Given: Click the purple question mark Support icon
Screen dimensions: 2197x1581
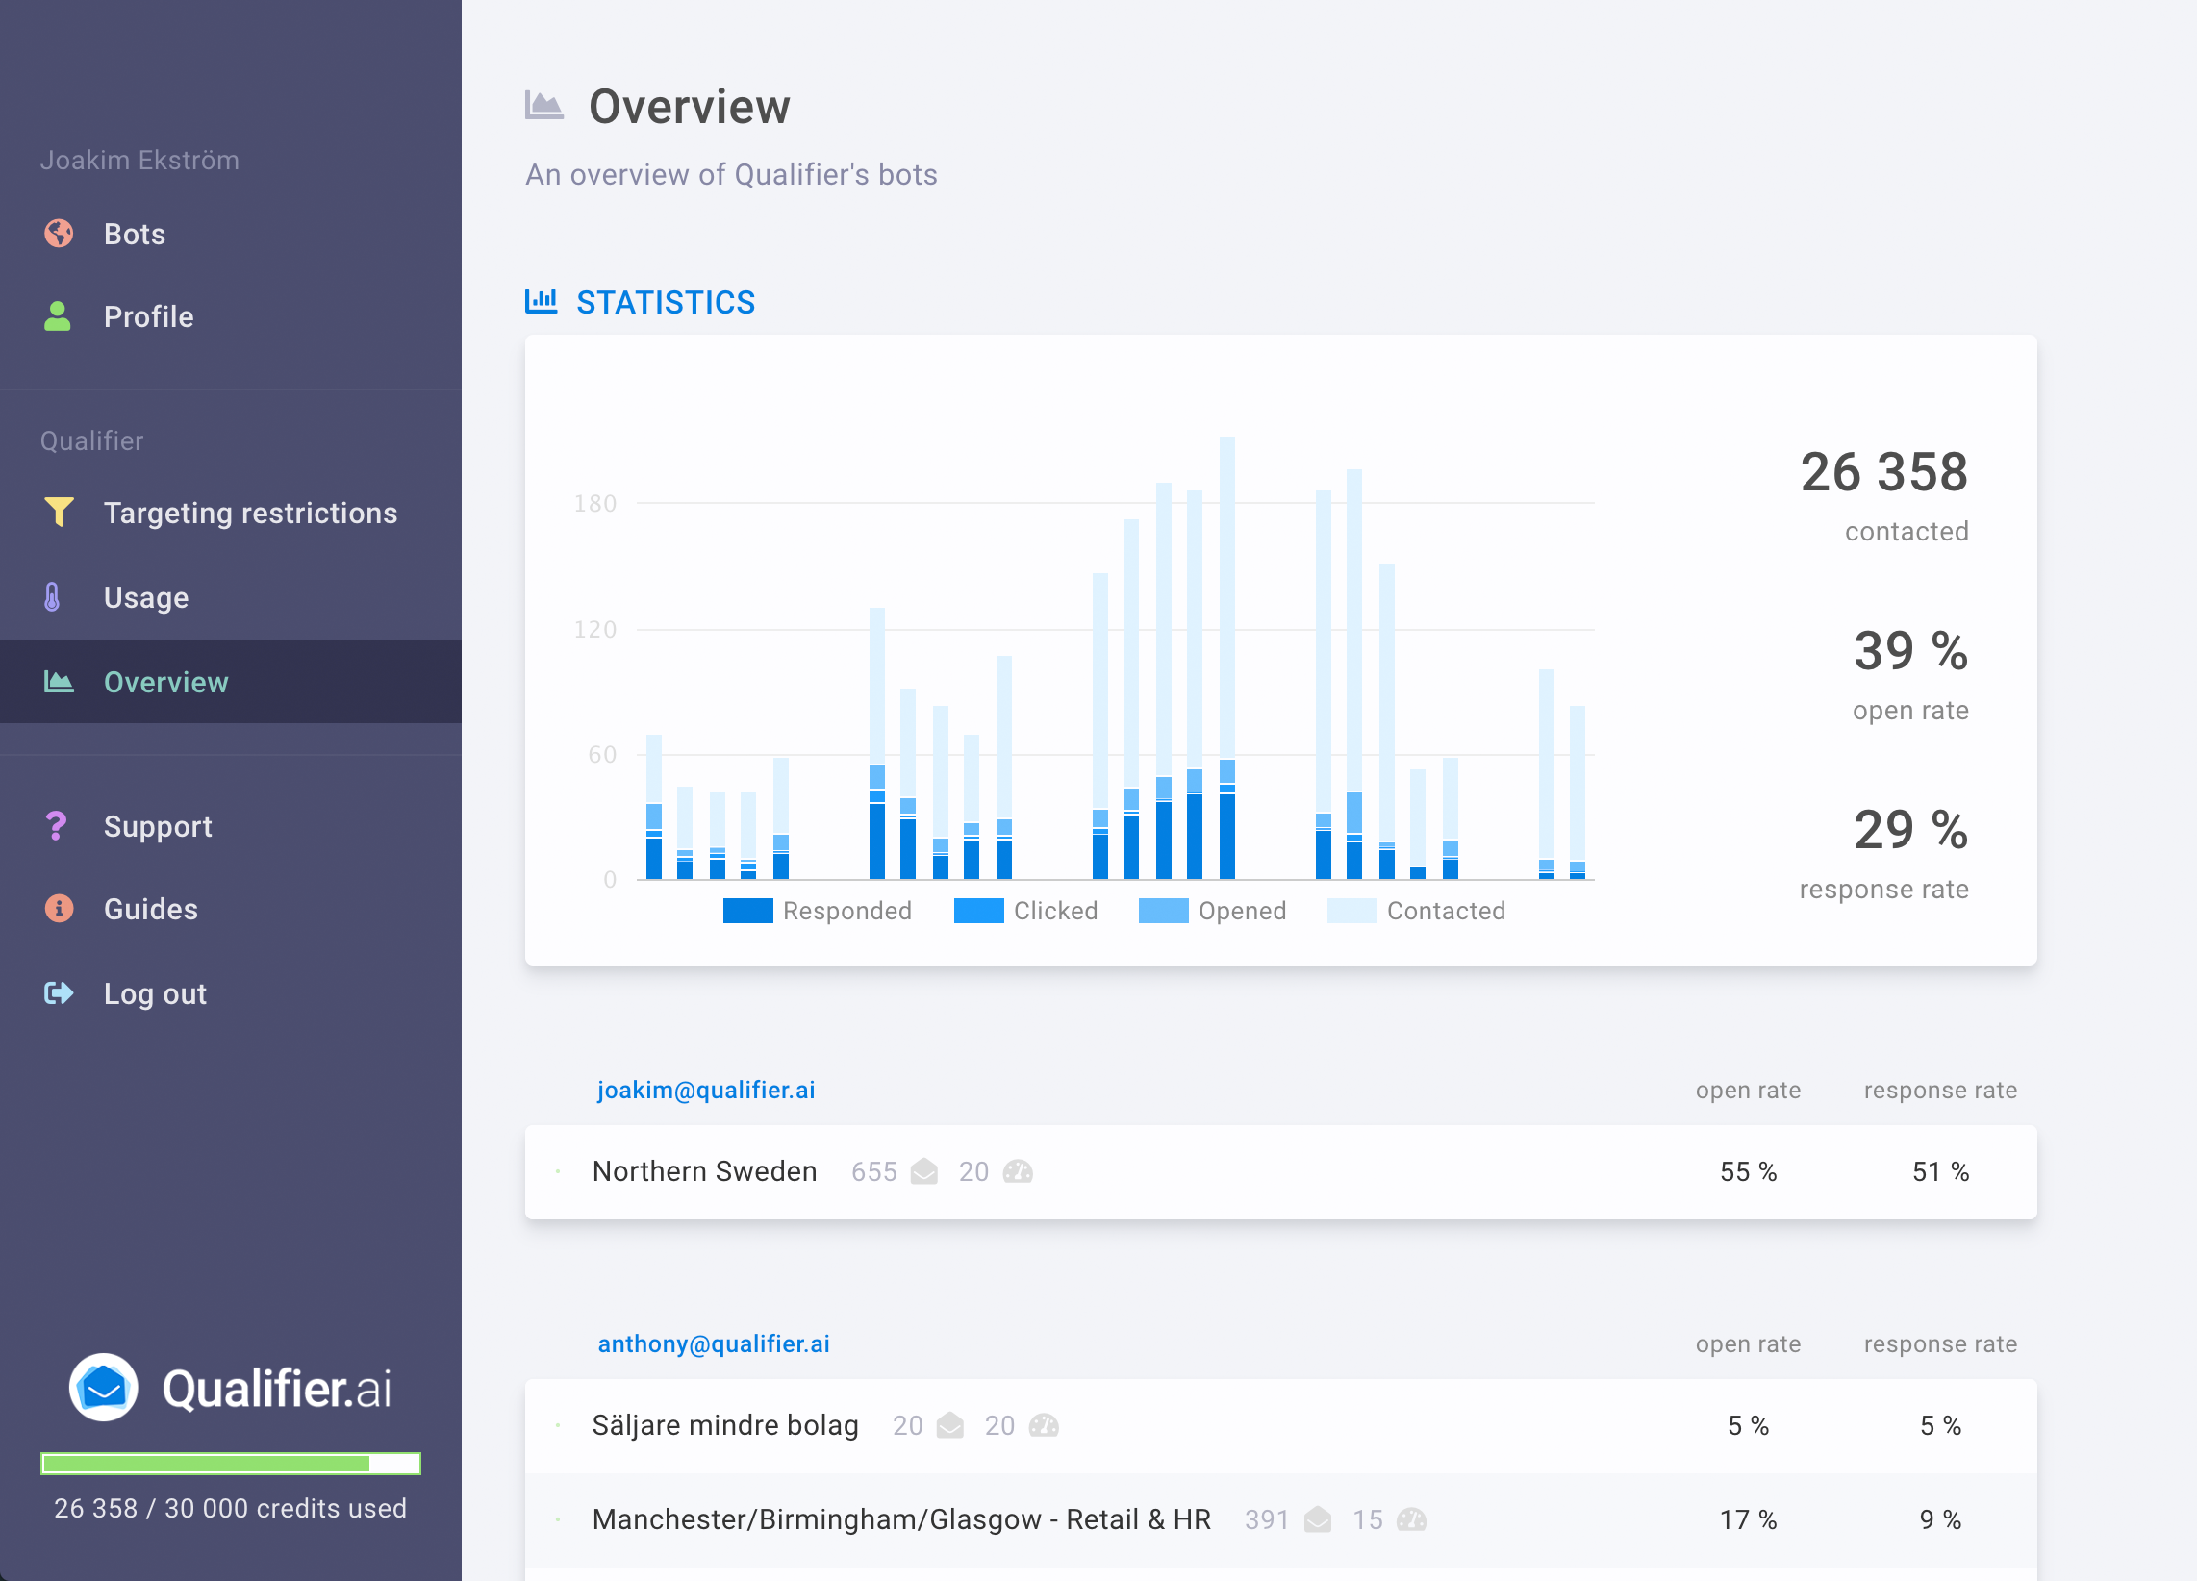Looking at the screenshot, I should [x=56, y=825].
